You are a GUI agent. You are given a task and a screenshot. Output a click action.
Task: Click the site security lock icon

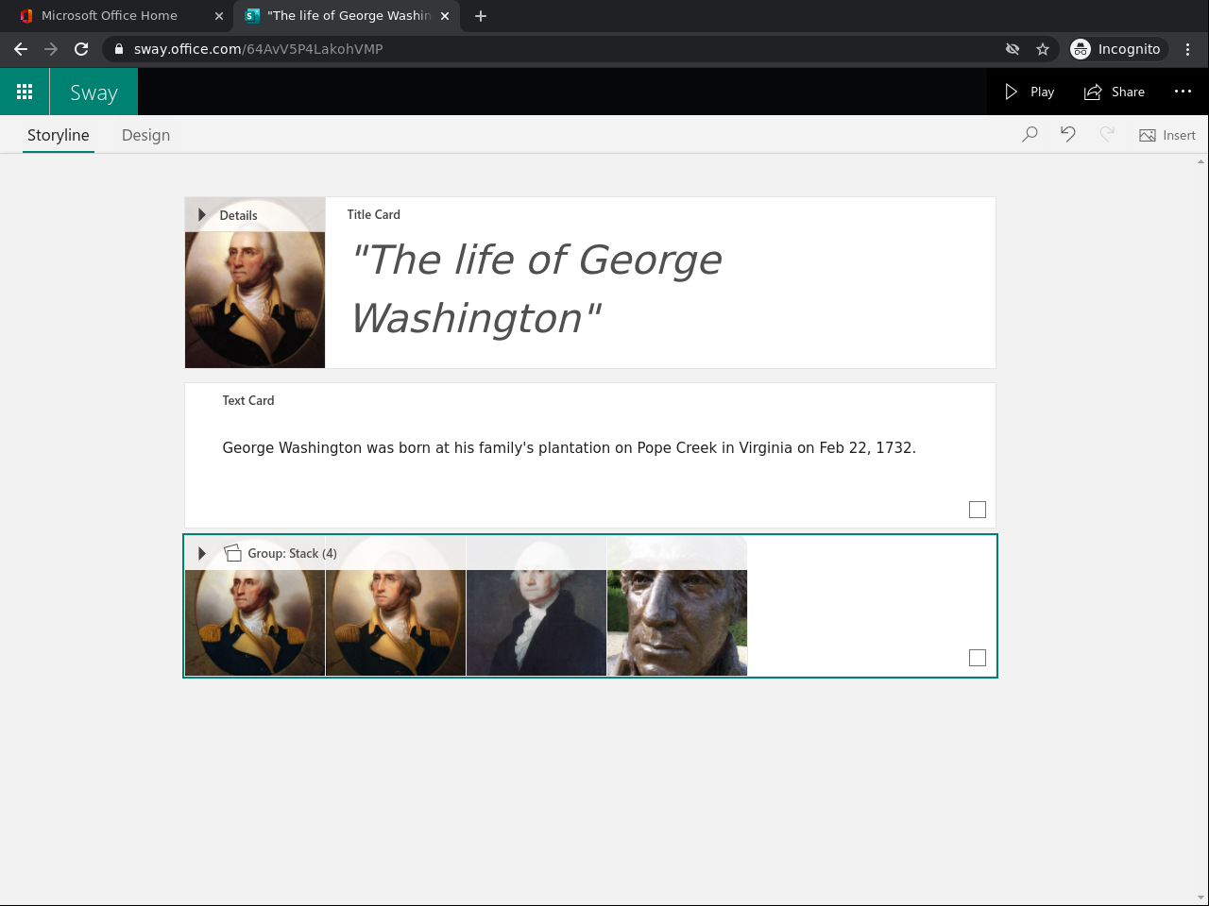pos(119,49)
